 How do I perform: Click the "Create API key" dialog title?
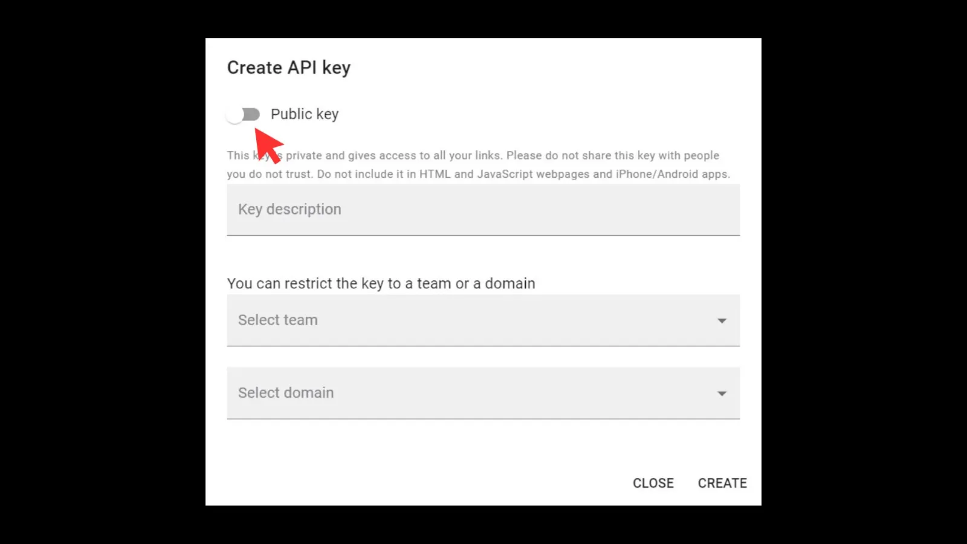pyautogui.click(x=289, y=68)
